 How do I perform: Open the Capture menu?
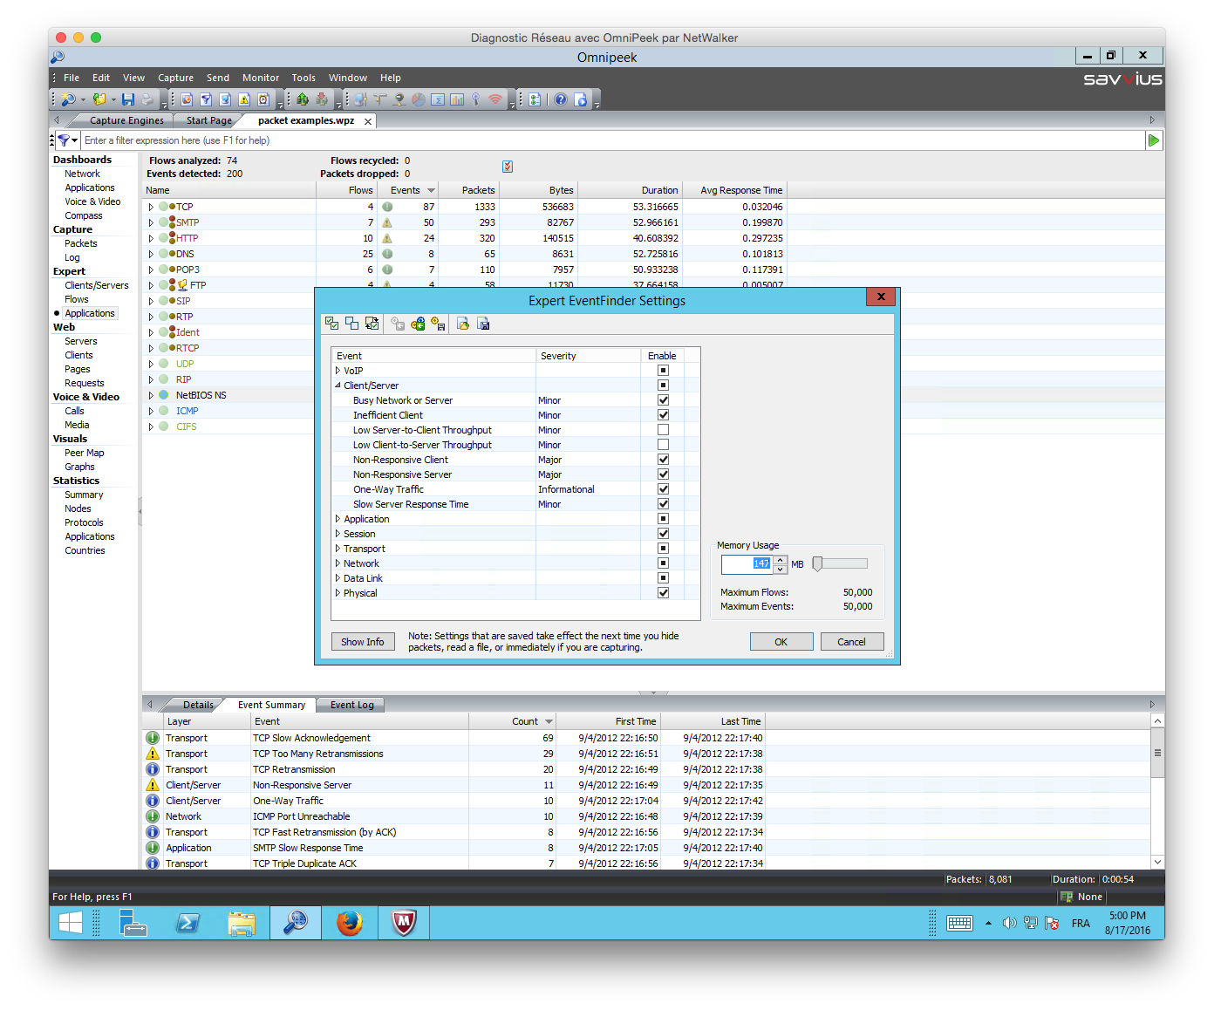pos(175,78)
